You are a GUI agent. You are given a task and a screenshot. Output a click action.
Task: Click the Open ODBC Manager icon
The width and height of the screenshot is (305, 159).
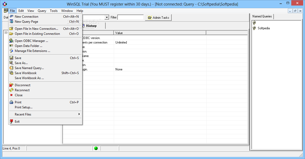click(x=11, y=41)
